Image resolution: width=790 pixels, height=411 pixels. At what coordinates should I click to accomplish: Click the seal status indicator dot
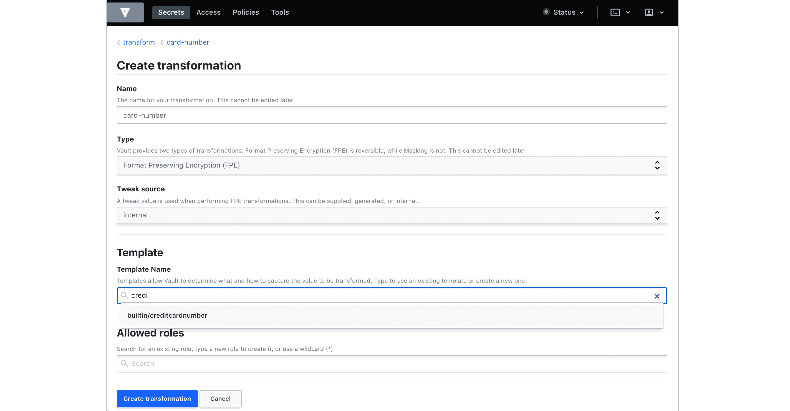tap(546, 12)
